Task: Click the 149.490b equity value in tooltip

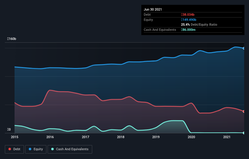Action: (x=189, y=20)
